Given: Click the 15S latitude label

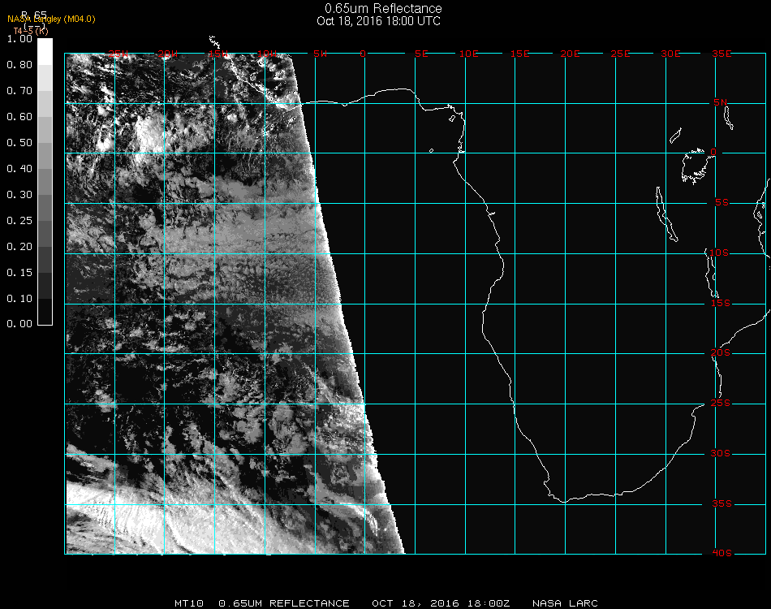Looking at the screenshot, I should pos(721,304).
